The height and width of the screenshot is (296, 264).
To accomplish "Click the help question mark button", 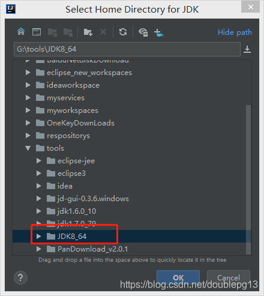I will (20, 277).
